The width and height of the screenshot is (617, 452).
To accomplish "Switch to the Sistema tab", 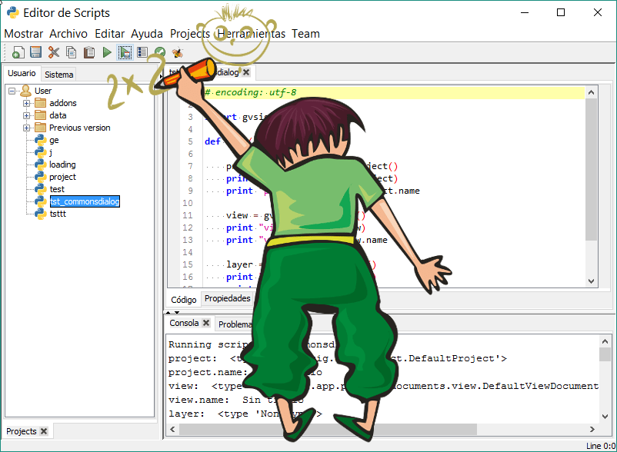I will click(59, 75).
